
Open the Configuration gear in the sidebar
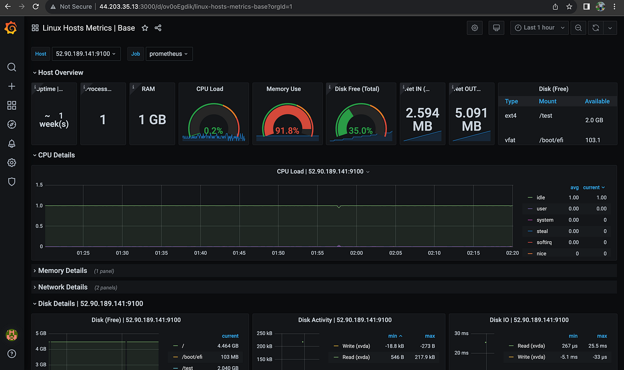(x=11, y=163)
